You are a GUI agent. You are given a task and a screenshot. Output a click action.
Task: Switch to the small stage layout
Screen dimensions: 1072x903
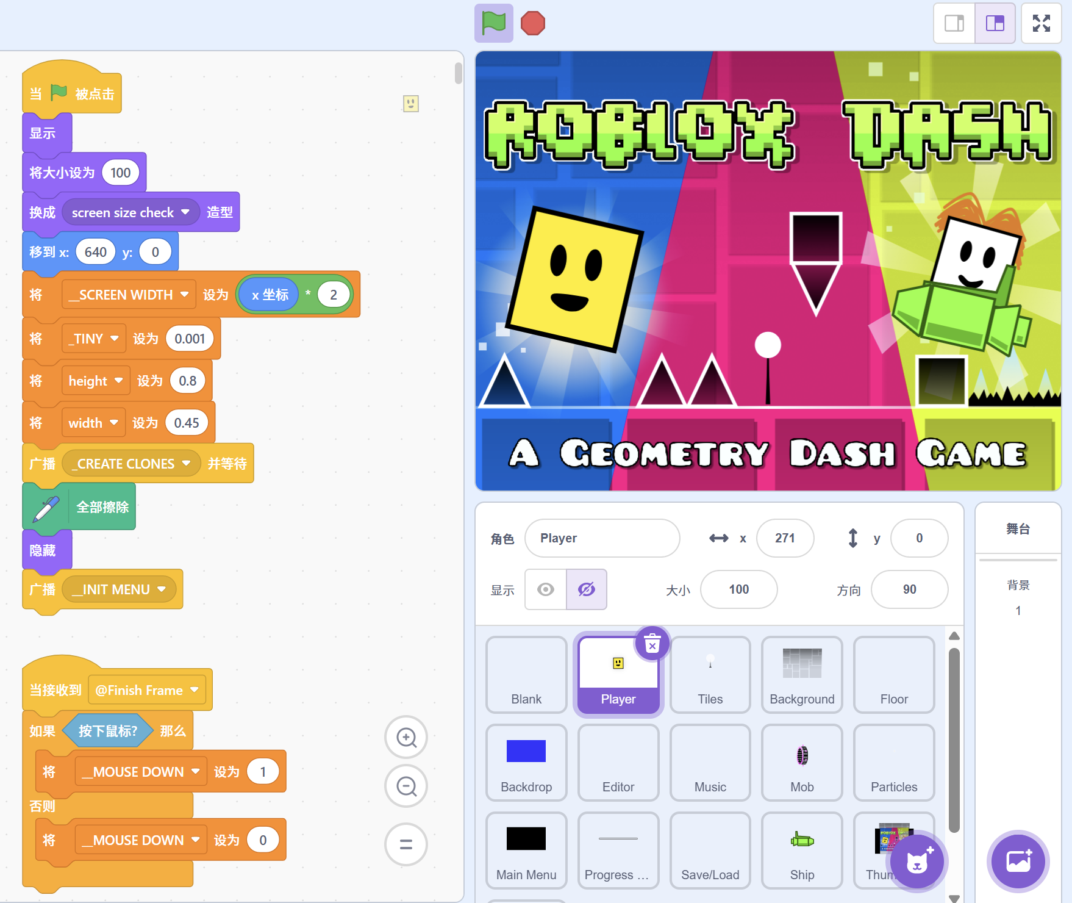tap(954, 23)
